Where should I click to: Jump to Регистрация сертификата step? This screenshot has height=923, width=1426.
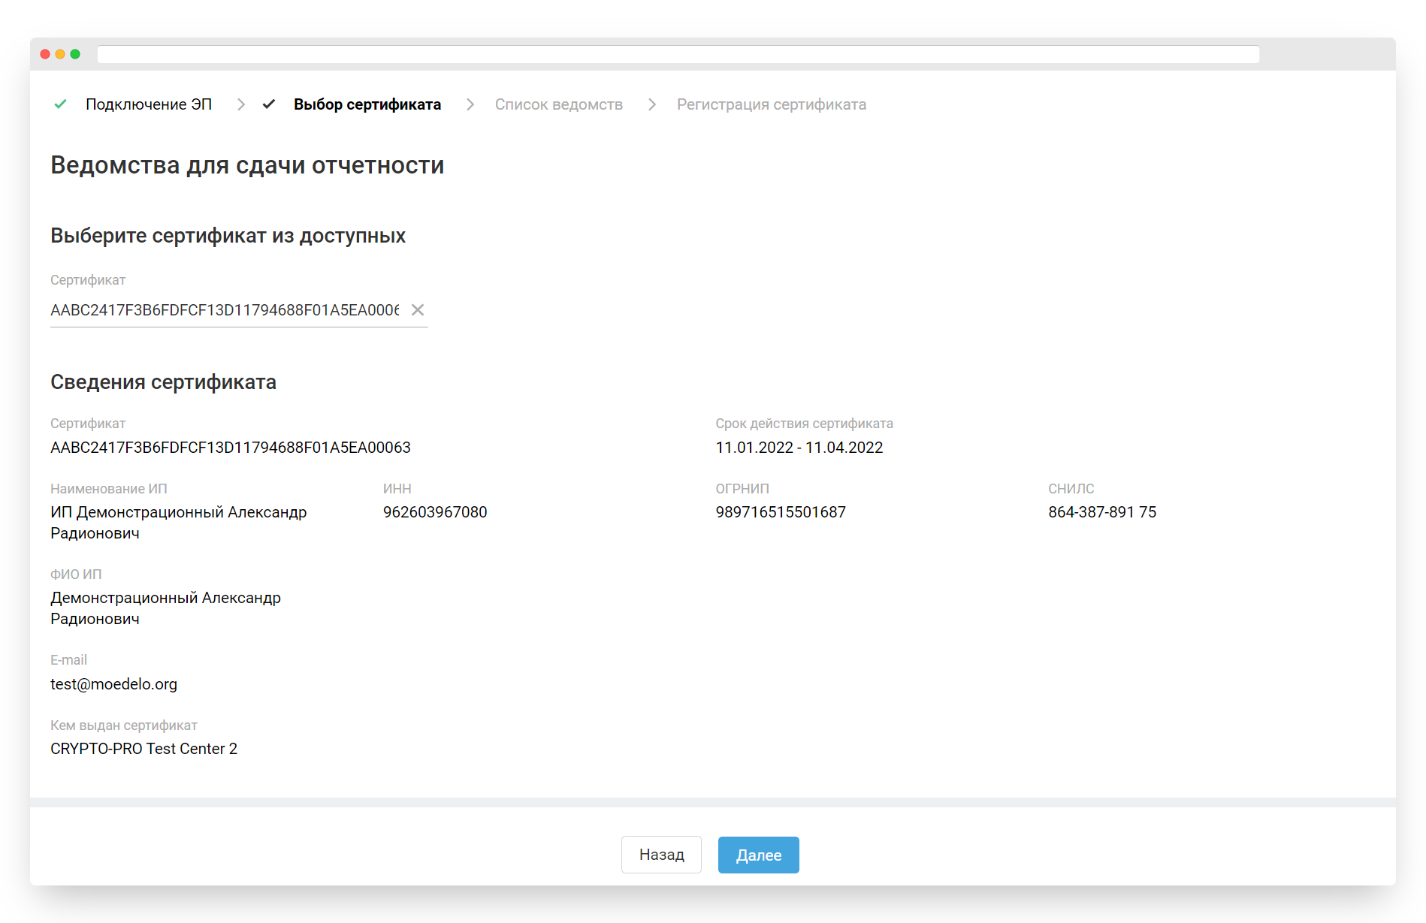pyautogui.click(x=771, y=104)
